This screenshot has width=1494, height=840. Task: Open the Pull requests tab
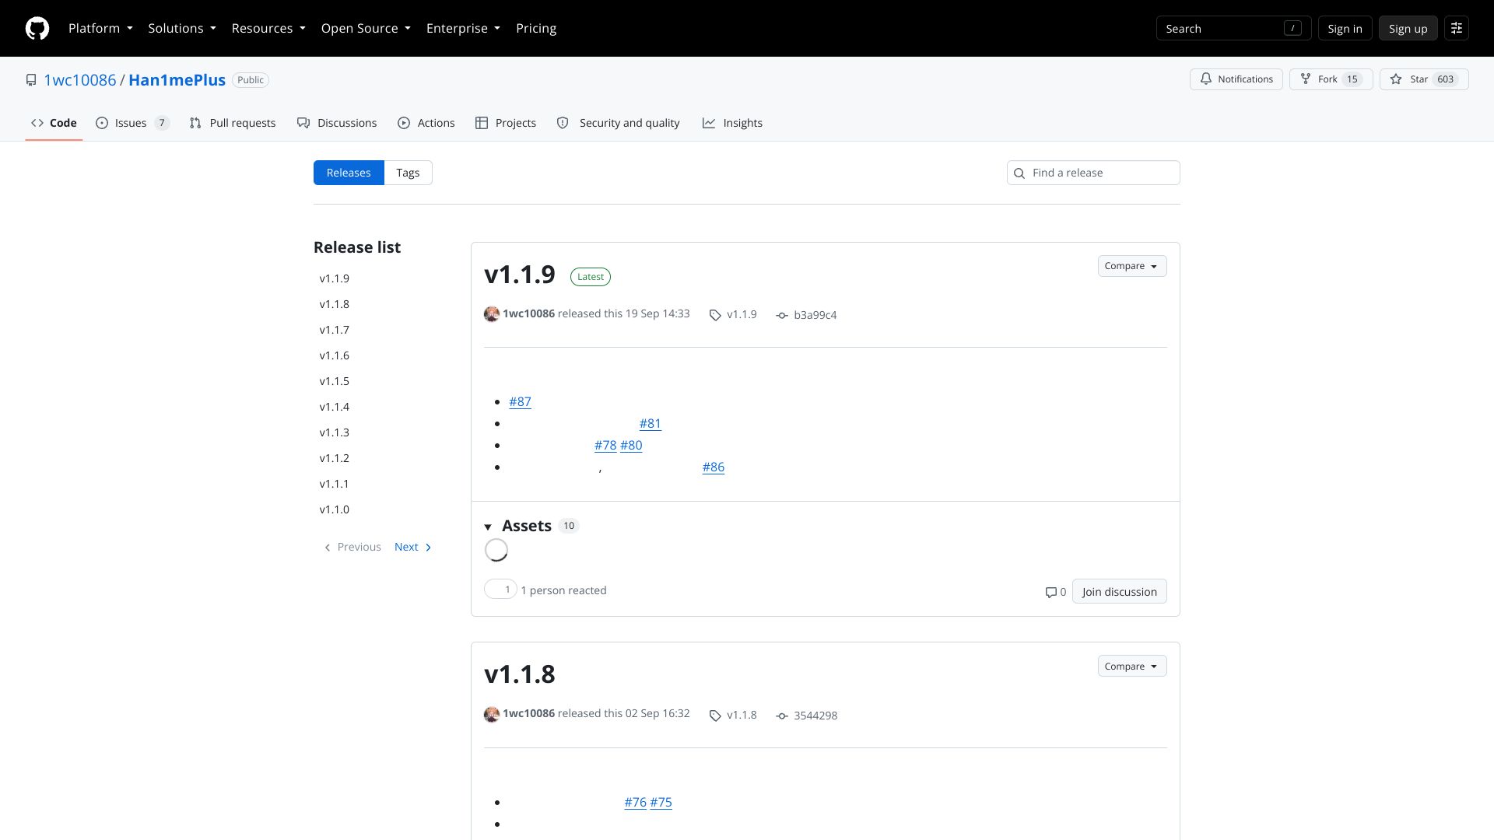[x=233, y=123]
